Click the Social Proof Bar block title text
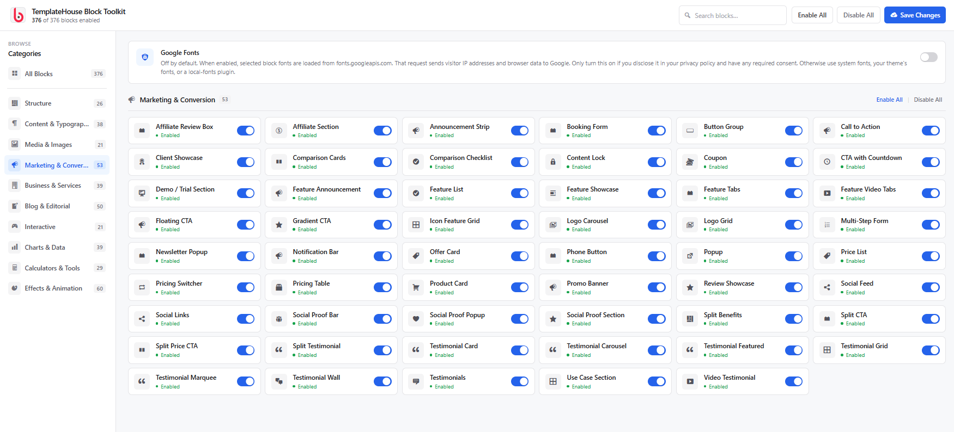The width and height of the screenshot is (954, 432). pyautogui.click(x=315, y=315)
